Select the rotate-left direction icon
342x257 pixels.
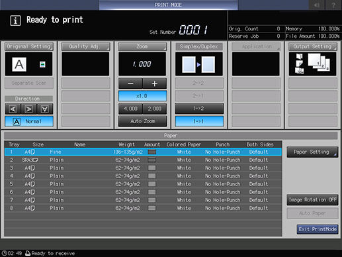[x=13, y=109]
